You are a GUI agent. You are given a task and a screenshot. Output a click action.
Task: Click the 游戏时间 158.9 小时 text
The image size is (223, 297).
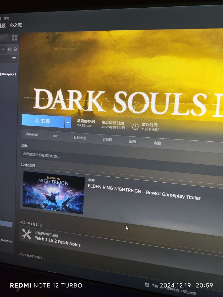coord(150,127)
